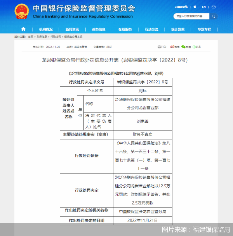Click the publish date 2022-11-28
The width and height of the screenshot is (233, 236).
click(53, 47)
